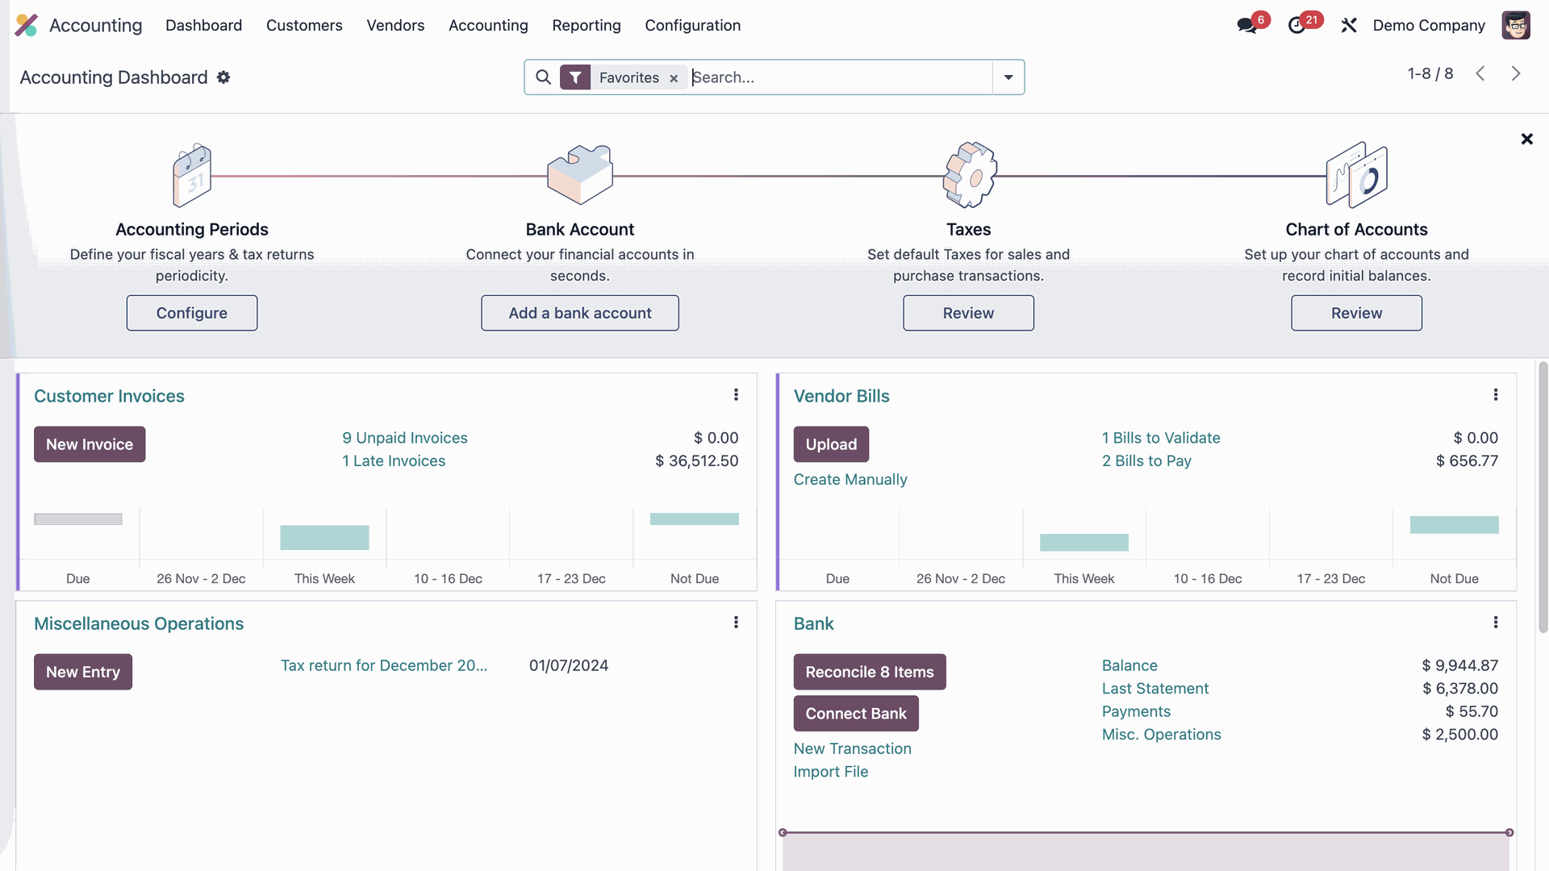Open the Reporting menu
1549x871 pixels.
pyautogui.click(x=587, y=25)
